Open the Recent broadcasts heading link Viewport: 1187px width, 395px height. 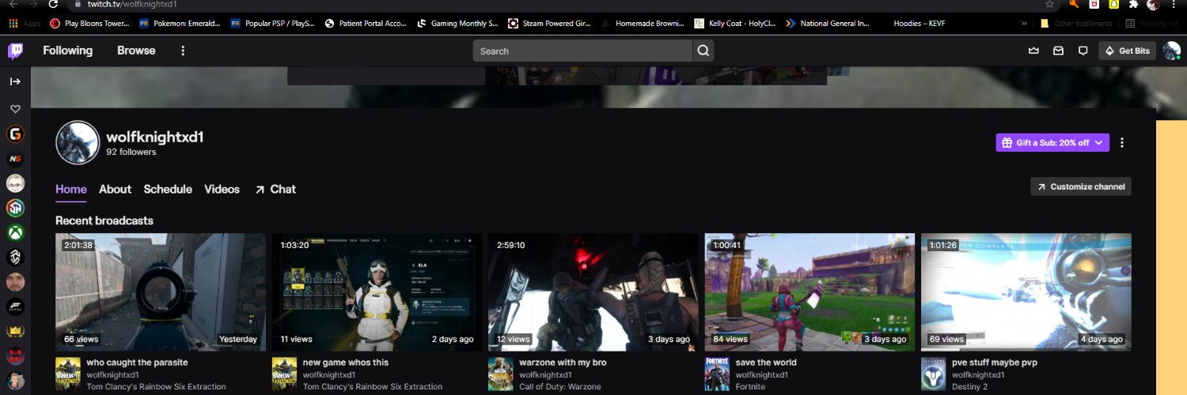[x=104, y=220]
